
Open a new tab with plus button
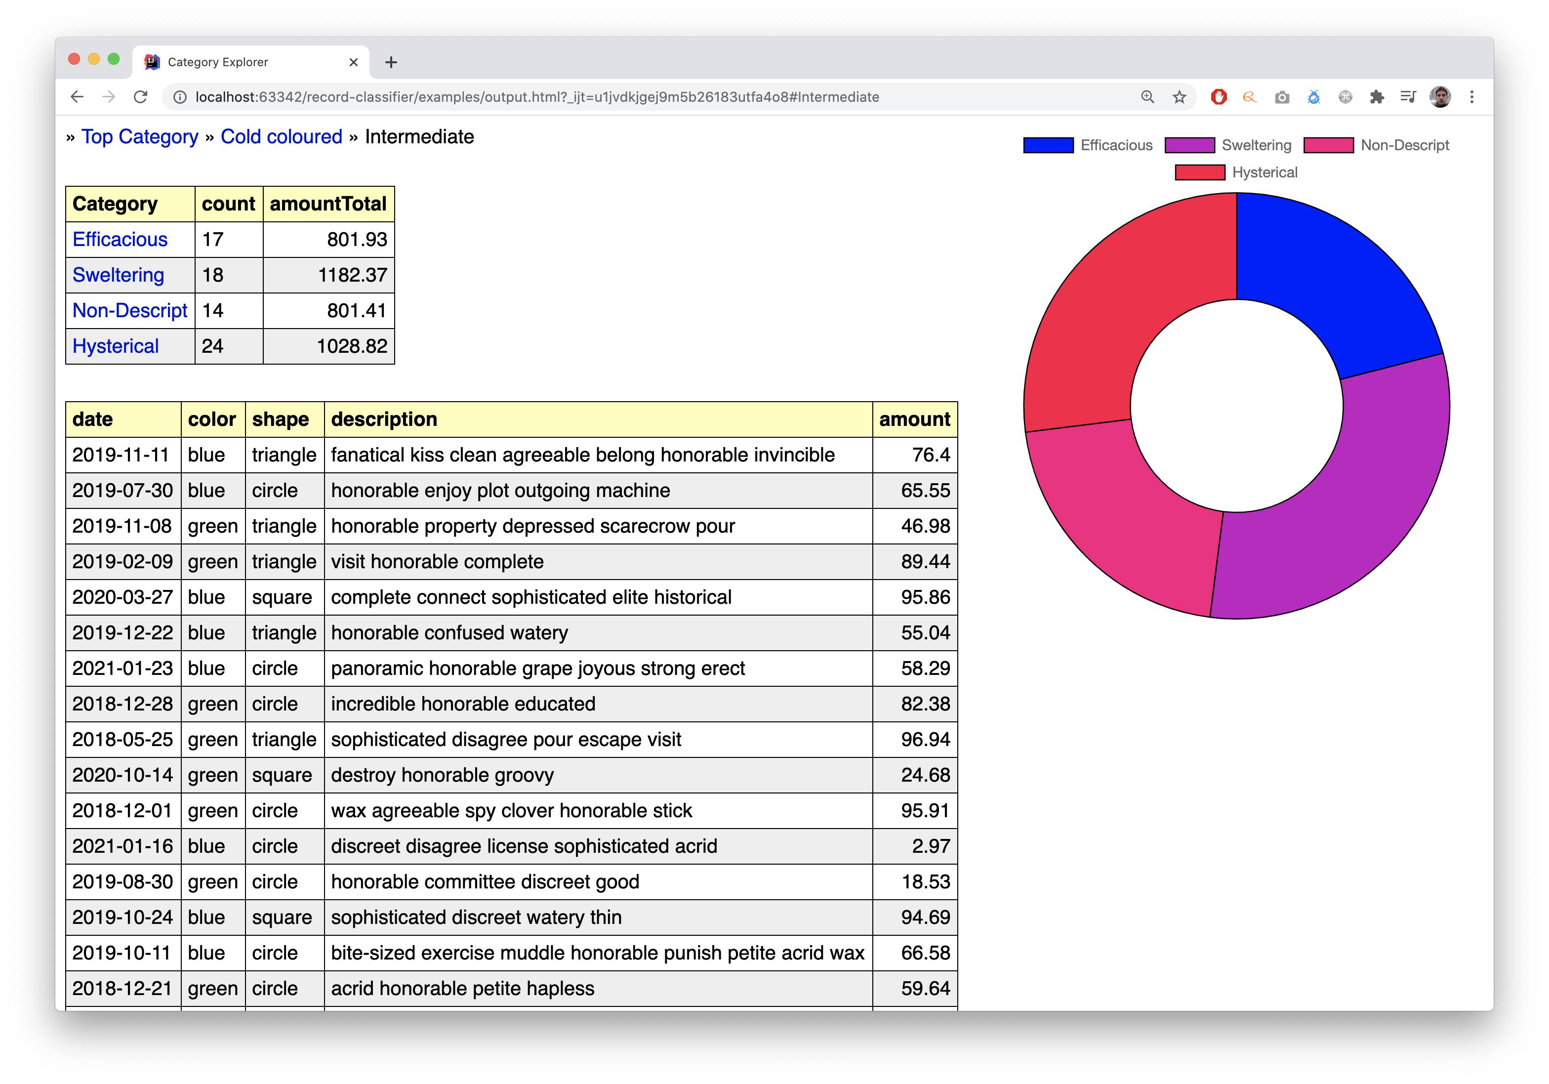pos(391,63)
